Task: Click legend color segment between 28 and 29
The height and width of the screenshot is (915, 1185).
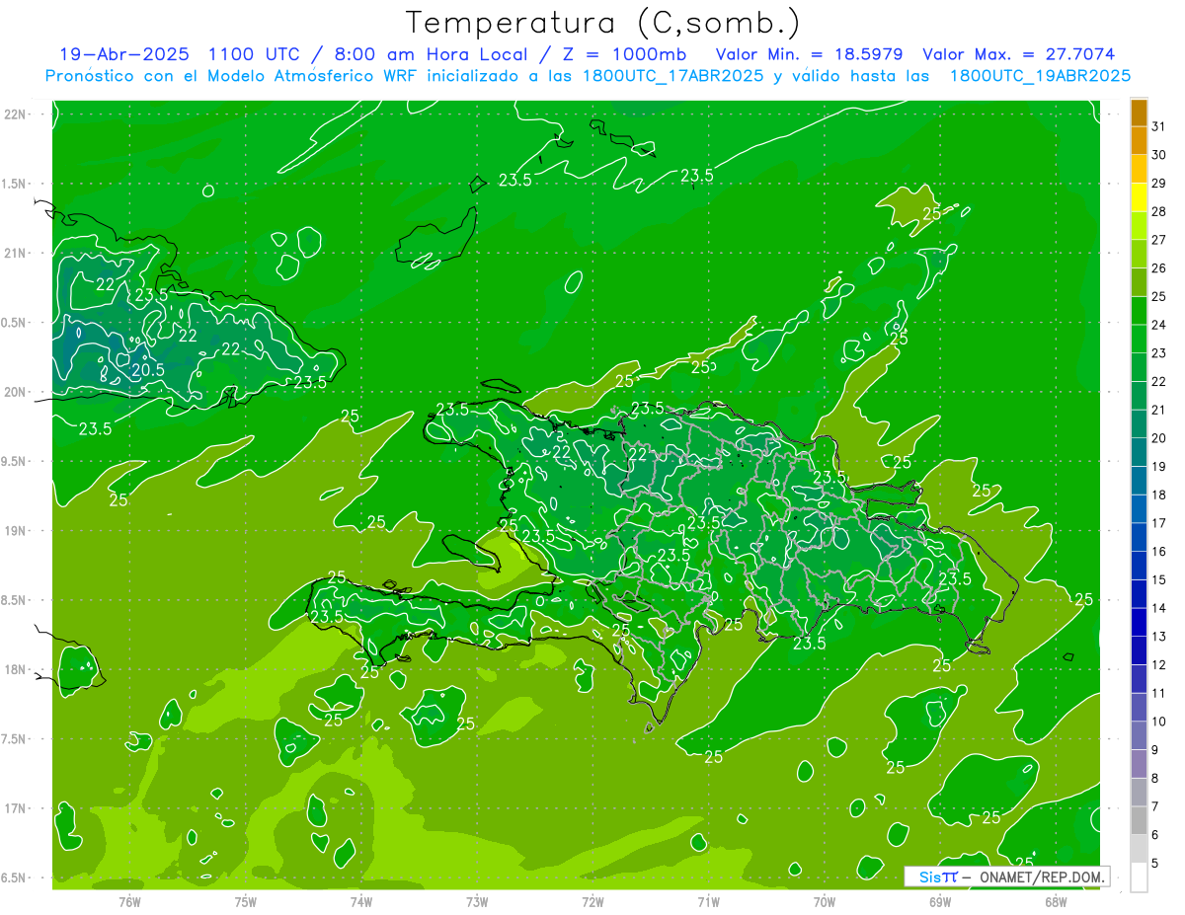Action: [x=1139, y=197]
